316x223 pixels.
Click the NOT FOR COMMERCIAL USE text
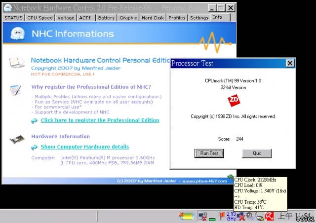tap(63, 74)
